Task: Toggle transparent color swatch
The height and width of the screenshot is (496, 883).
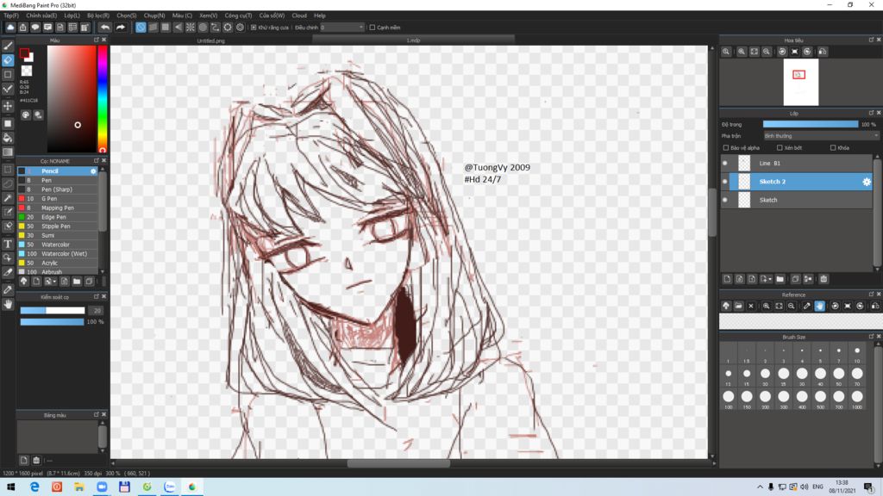Action: pyautogui.click(x=27, y=71)
